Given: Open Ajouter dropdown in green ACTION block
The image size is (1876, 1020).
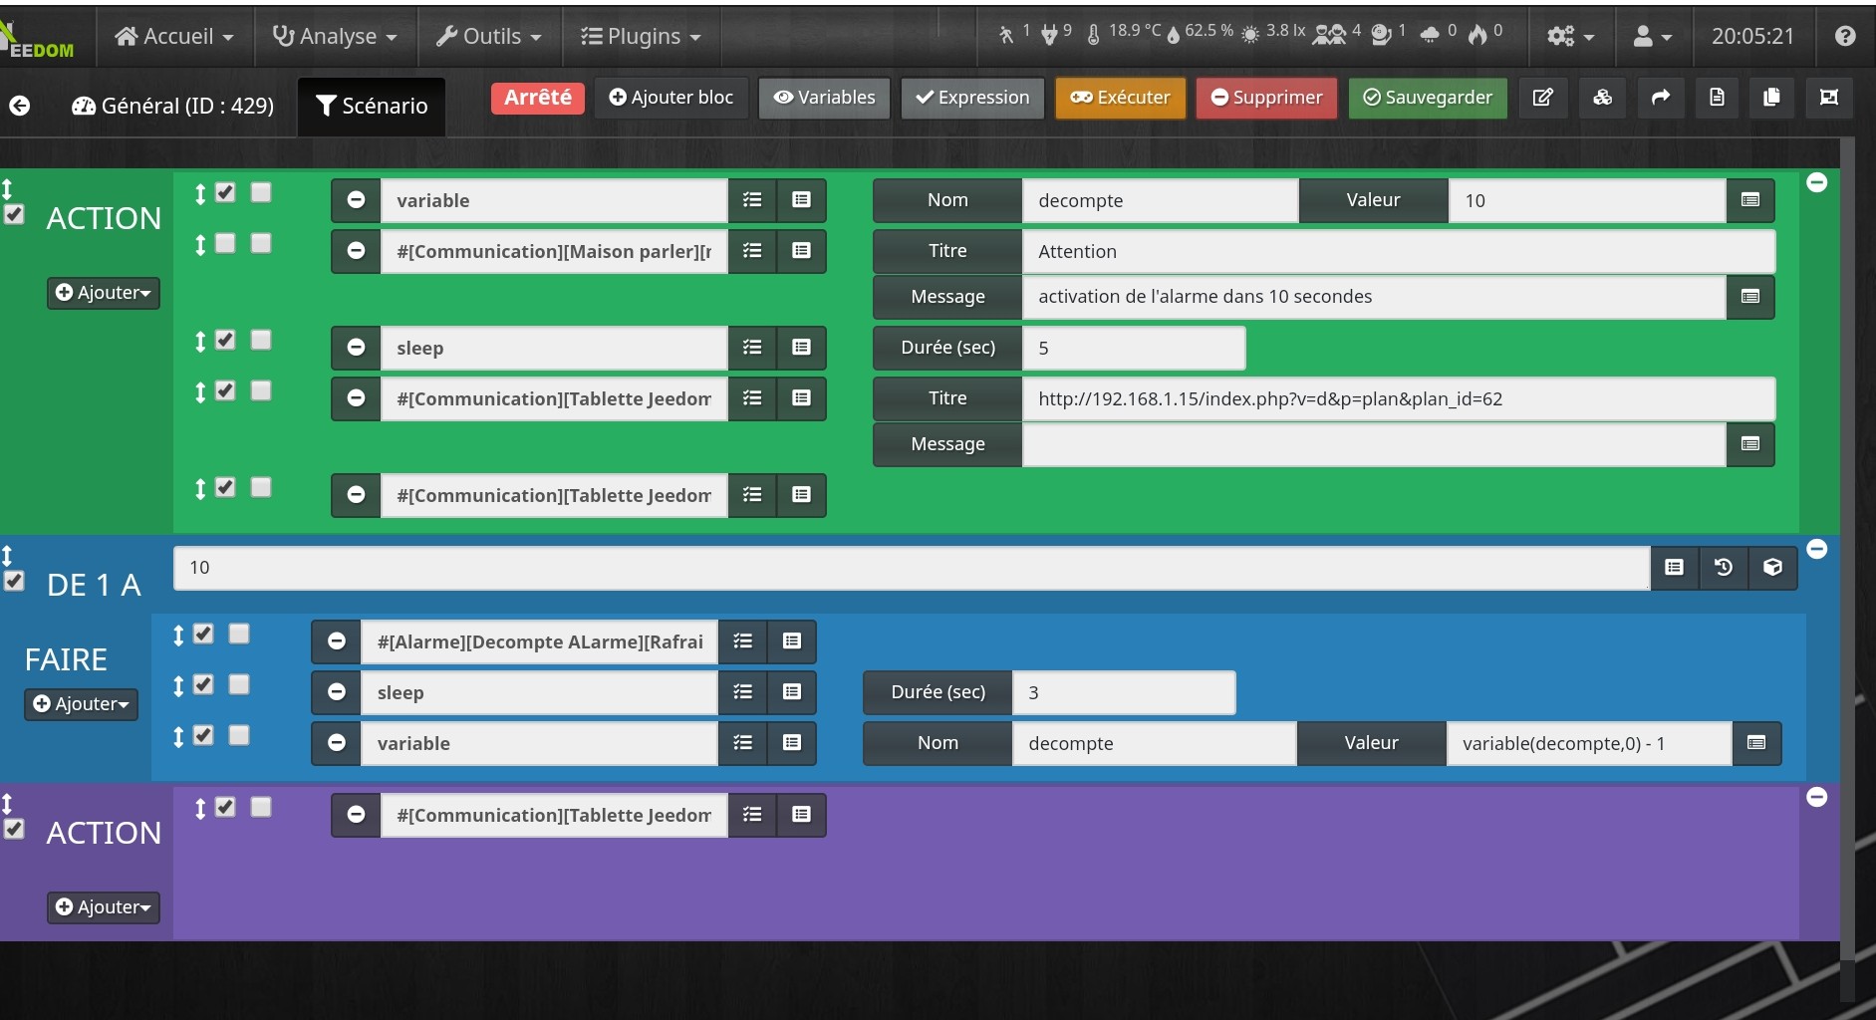Looking at the screenshot, I should [104, 293].
